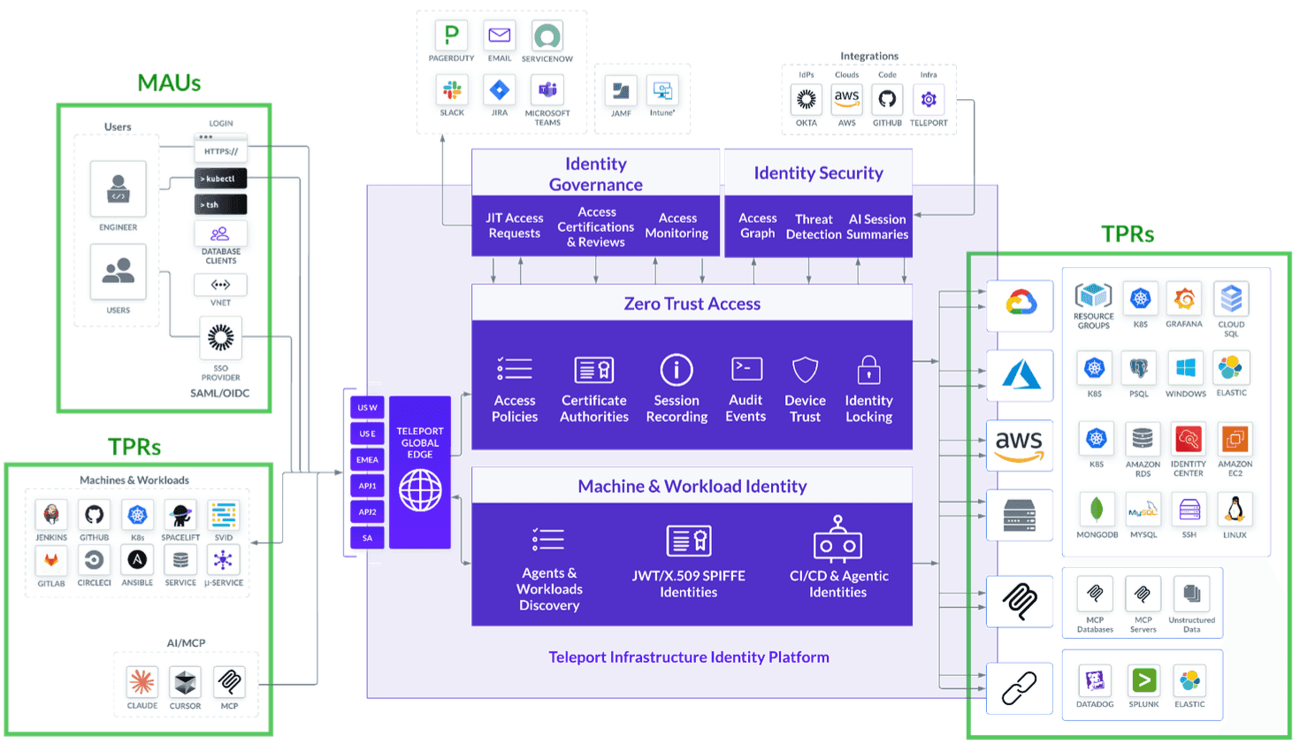The width and height of the screenshot is (1300, 745).
Task: Click the Spacelift icon
Action: click(180, 515)
